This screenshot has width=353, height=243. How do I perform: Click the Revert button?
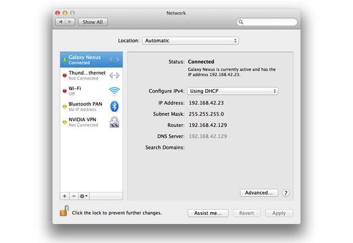[x=246, y=213]
